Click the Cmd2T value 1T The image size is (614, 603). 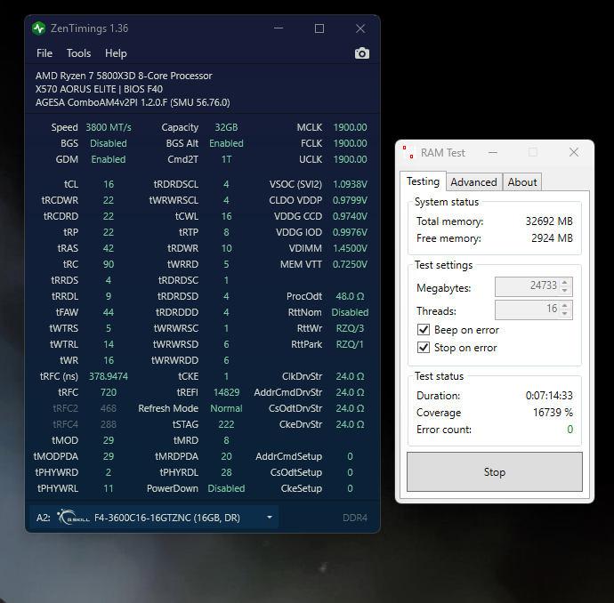click(226, 160)
